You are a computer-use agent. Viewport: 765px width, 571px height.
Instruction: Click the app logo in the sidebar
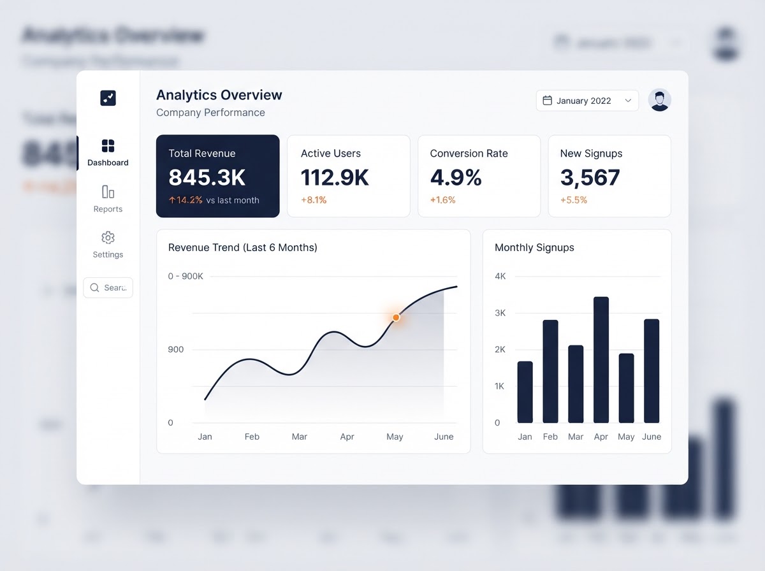coord(108,98)
